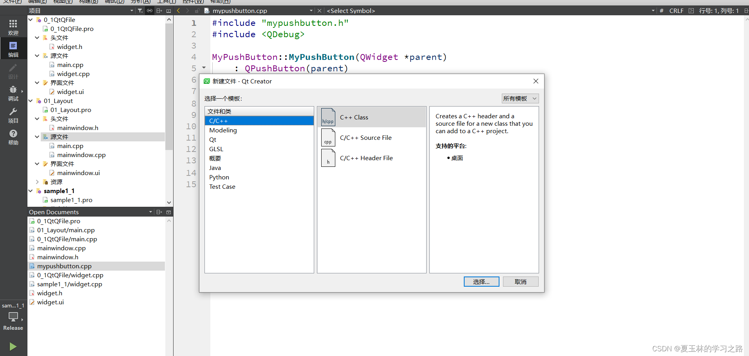This screenshot has height=356, width=749.
Task: Close the 新建文件 dialog
Action: pos(536,81)
